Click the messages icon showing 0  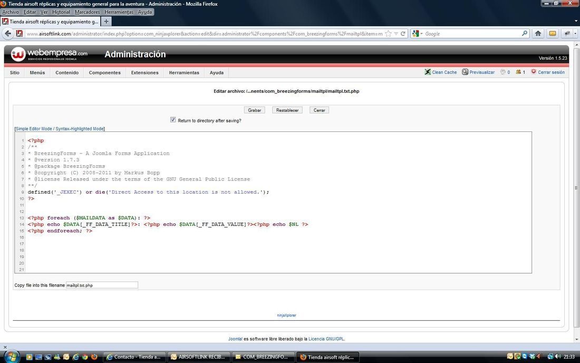502,72
